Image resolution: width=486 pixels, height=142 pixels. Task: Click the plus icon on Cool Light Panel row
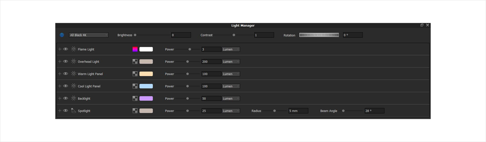click(60, 86)
